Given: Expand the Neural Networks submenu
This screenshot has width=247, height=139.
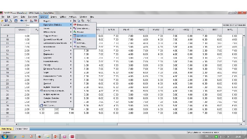Looking at the screenshot, I should coord(56,61).
